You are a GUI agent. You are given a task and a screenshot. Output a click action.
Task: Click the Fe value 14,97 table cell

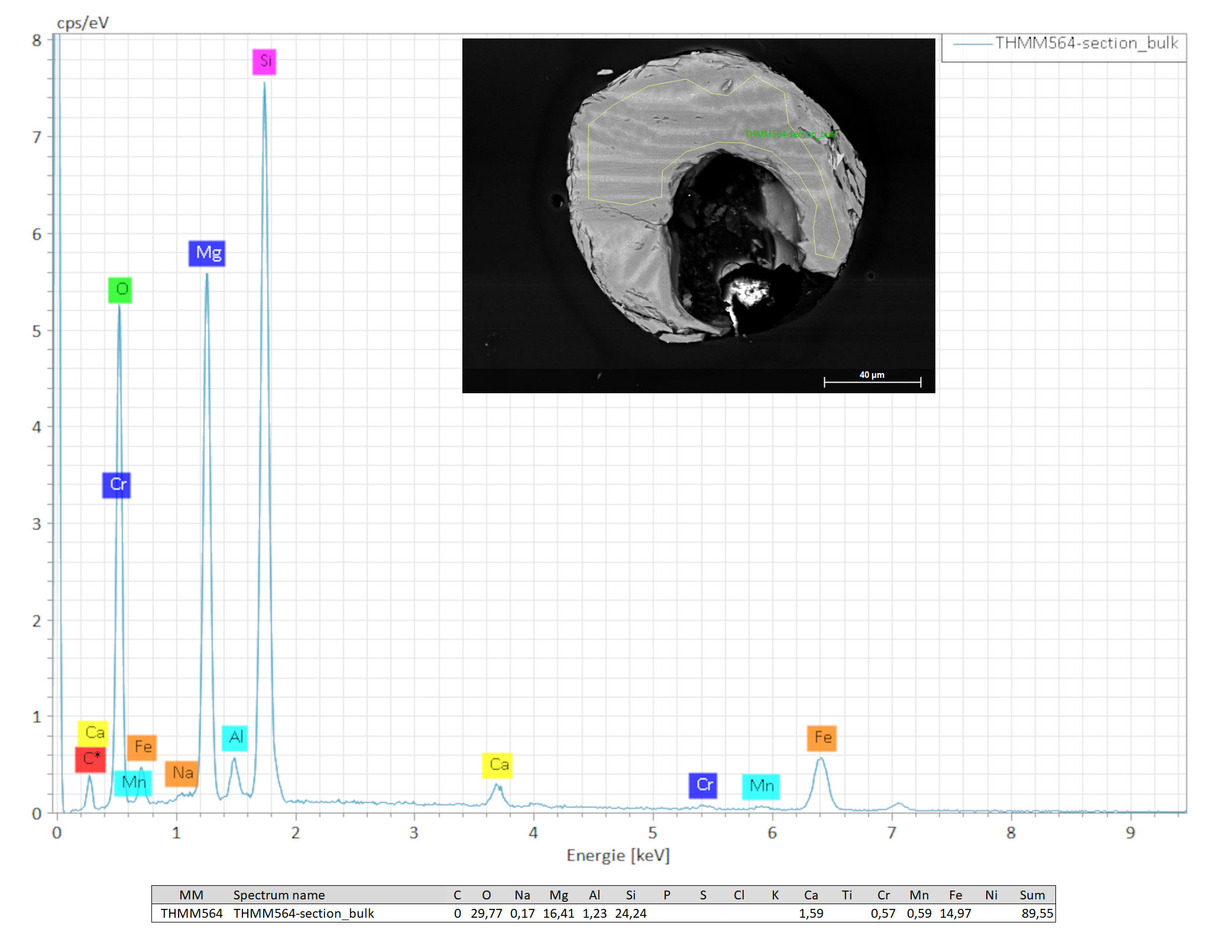pyautogui.click(x=955, y=914)
